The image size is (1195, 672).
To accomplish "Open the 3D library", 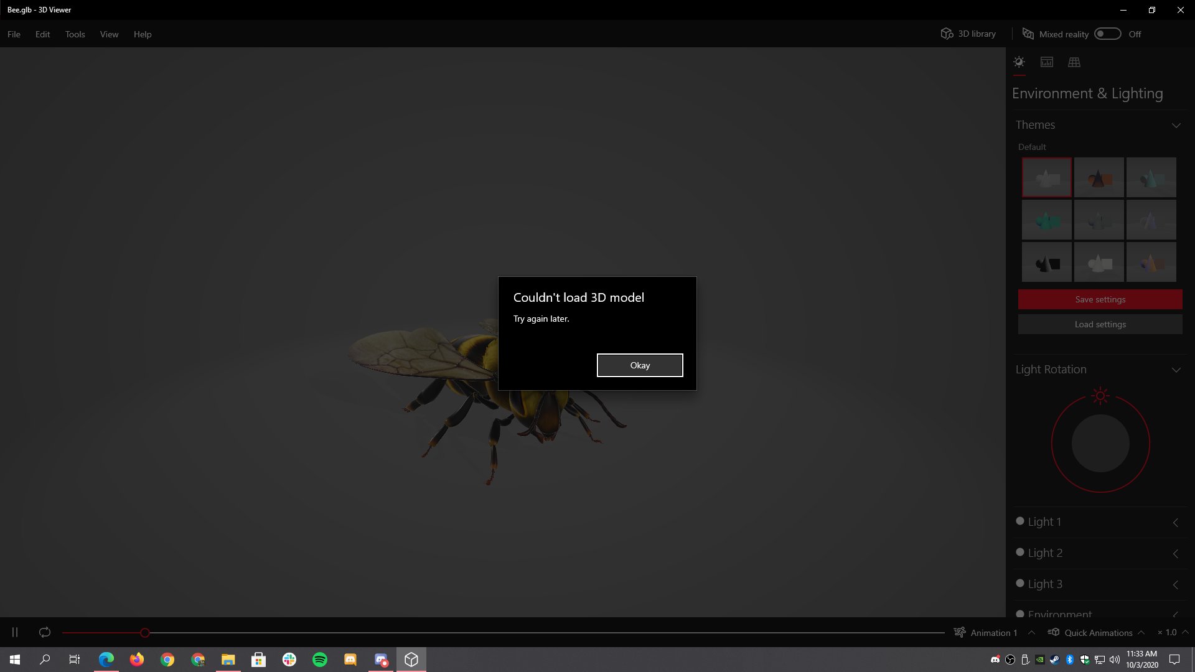I will [968, 34].
